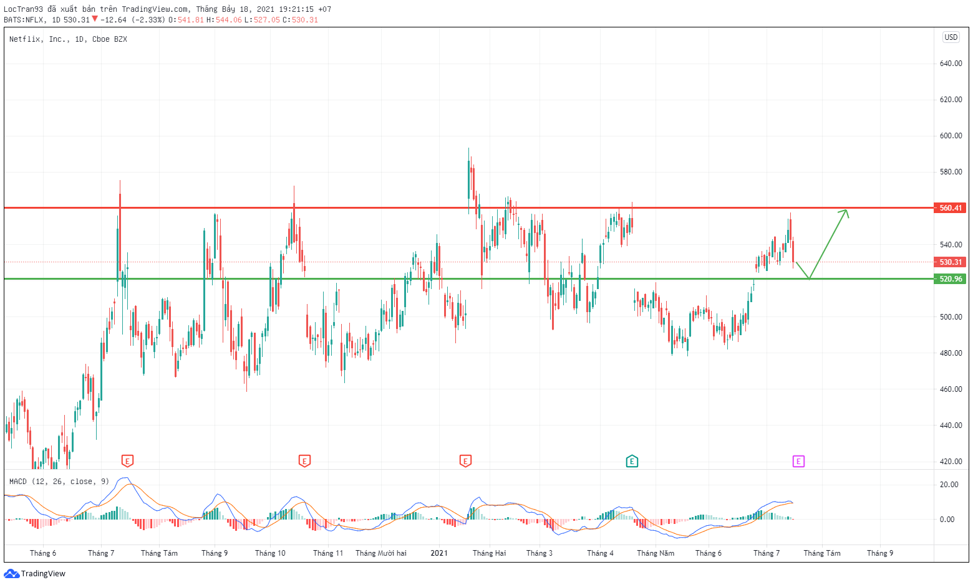973x585 pixels.
Task: Click the red earnings E marker near Tháng 10
Action: (304, 461)
